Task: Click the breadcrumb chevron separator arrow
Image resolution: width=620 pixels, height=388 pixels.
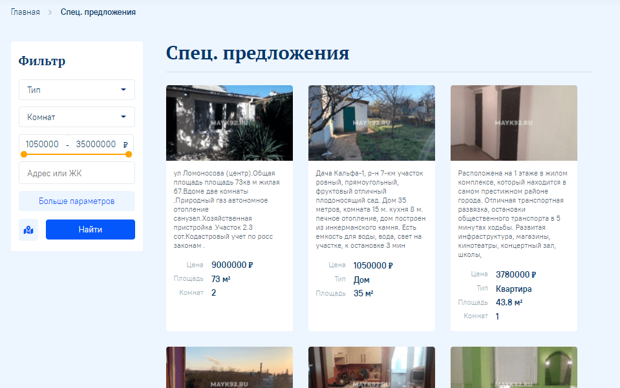Action: pos(50,12)
